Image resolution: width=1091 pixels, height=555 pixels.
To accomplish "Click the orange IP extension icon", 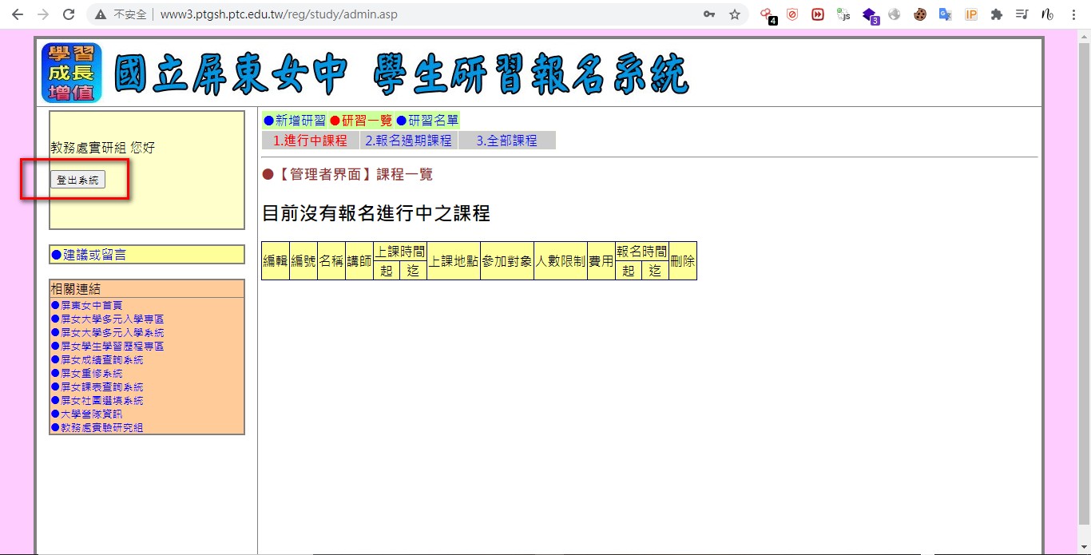I will click(971, 14).
